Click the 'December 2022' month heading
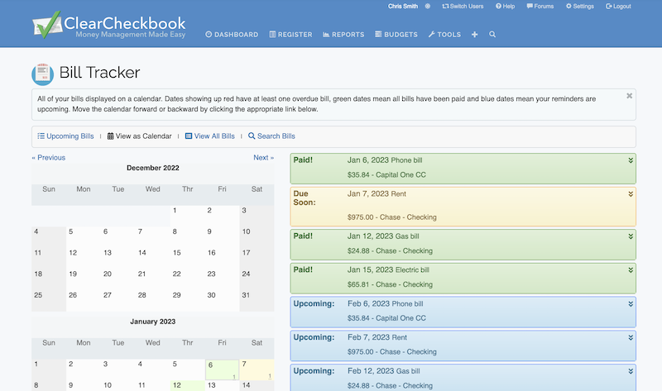The image size is (662, 391). pyautogui.click(x=153, y=168)
